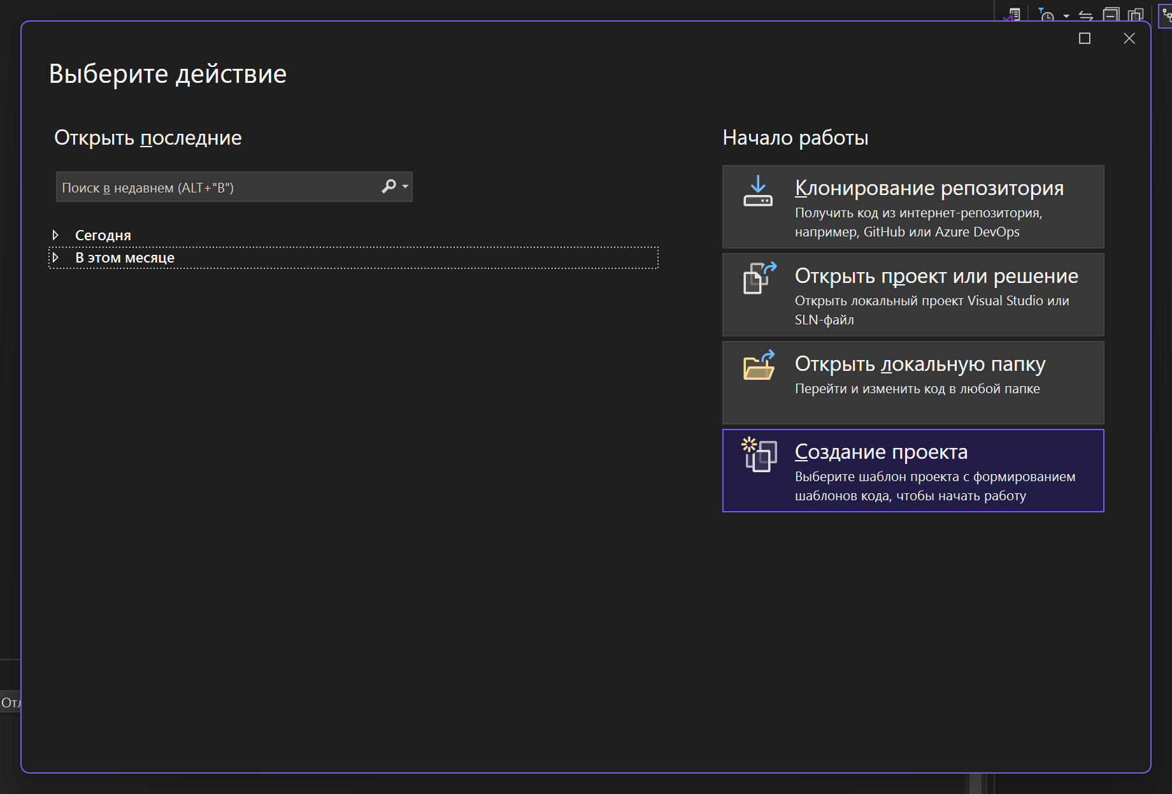
Task: Open the search options dropdown arrow
Action: click(x=405, y=187)
